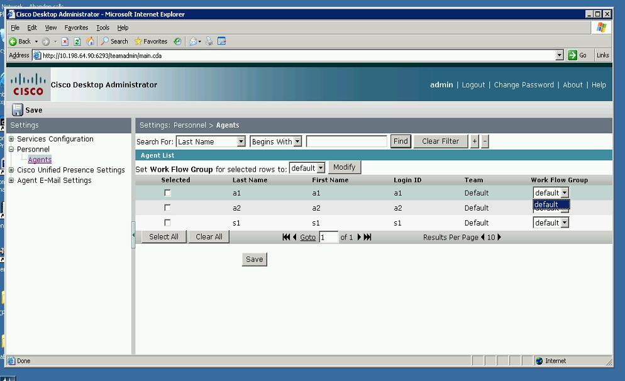Open the Favorites pane in the toolbar
The width and height of the screenshot is (625, 381).
[x=151, y=41]
